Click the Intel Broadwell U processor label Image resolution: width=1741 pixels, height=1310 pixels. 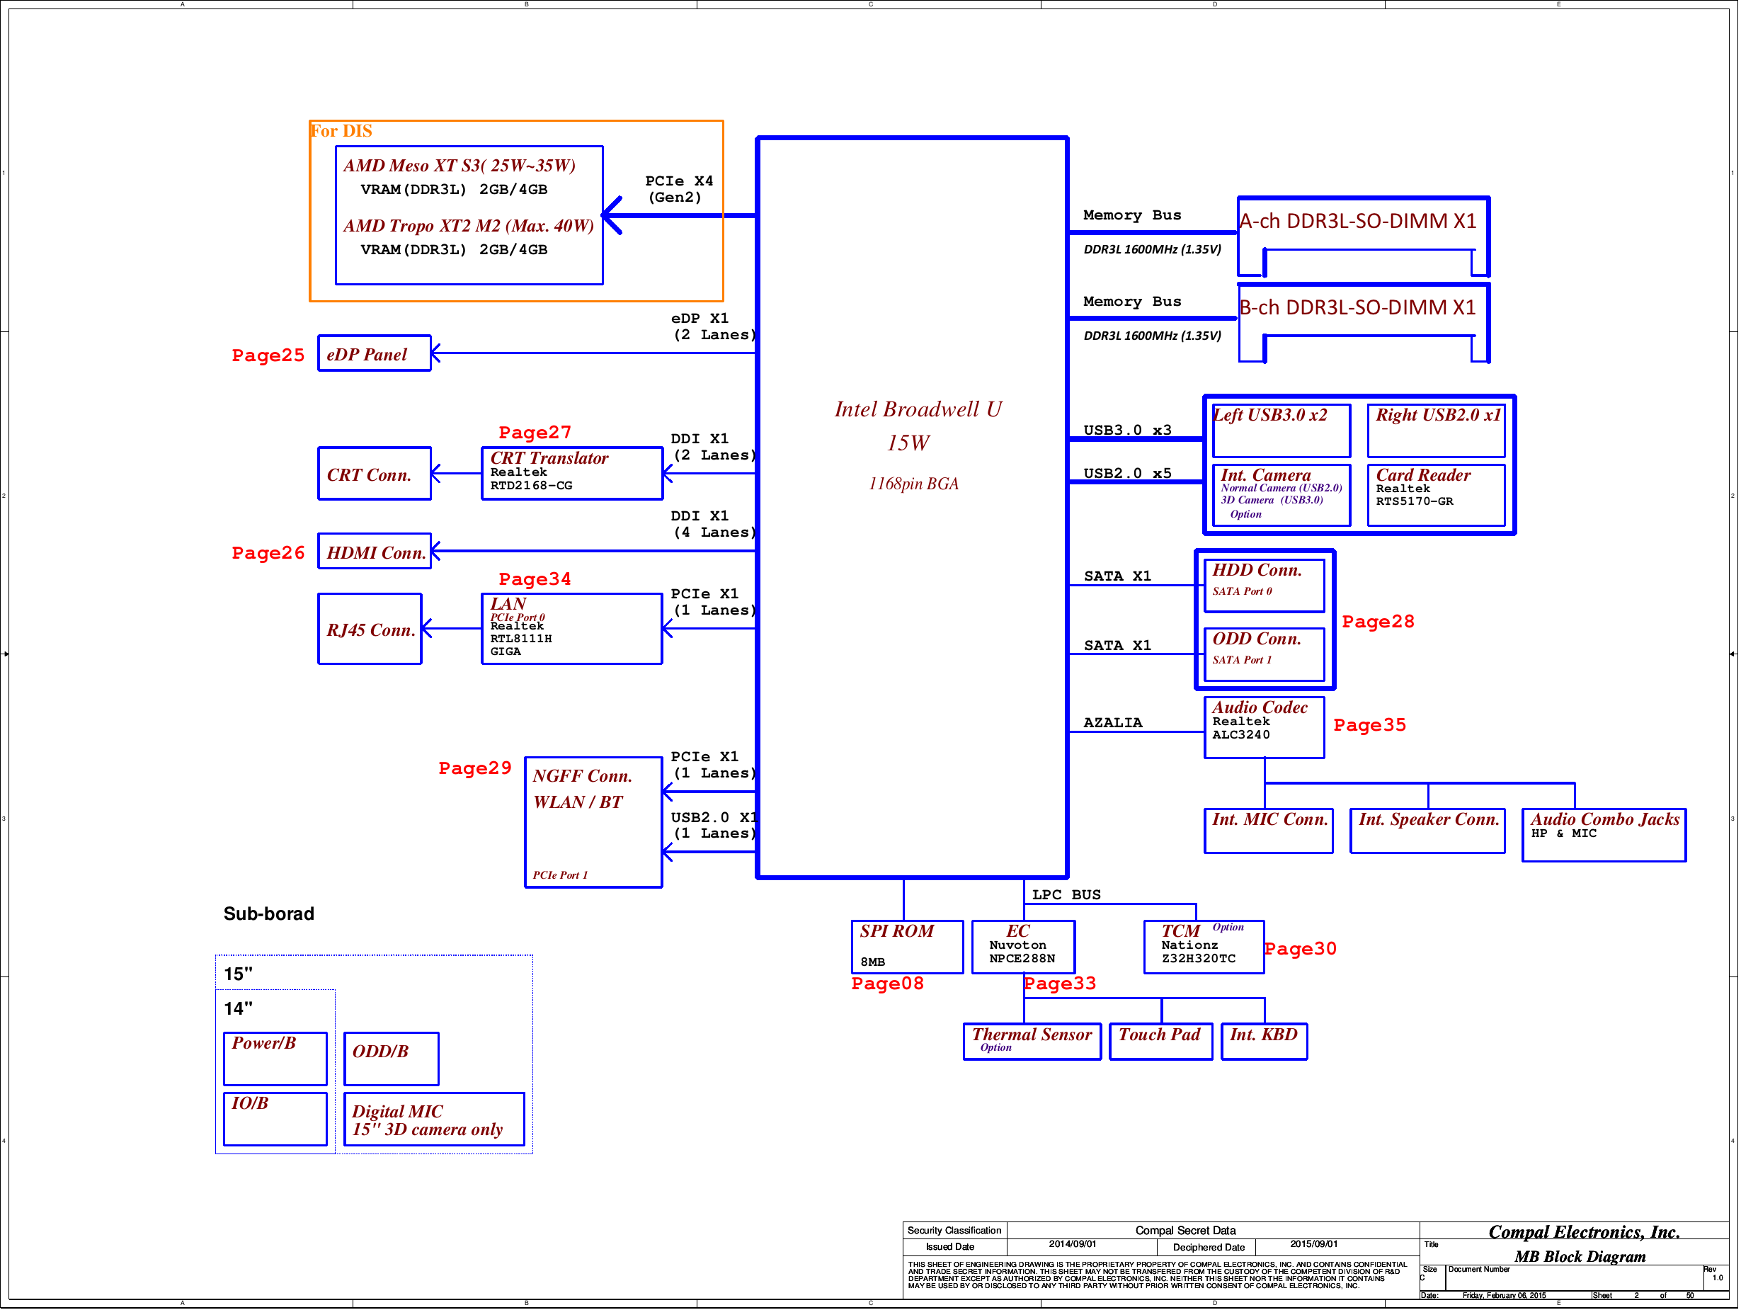[x=918, y=409]
